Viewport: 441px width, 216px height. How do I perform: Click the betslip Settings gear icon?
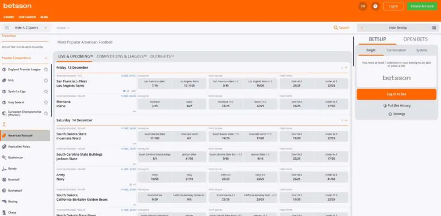point(390,114)
